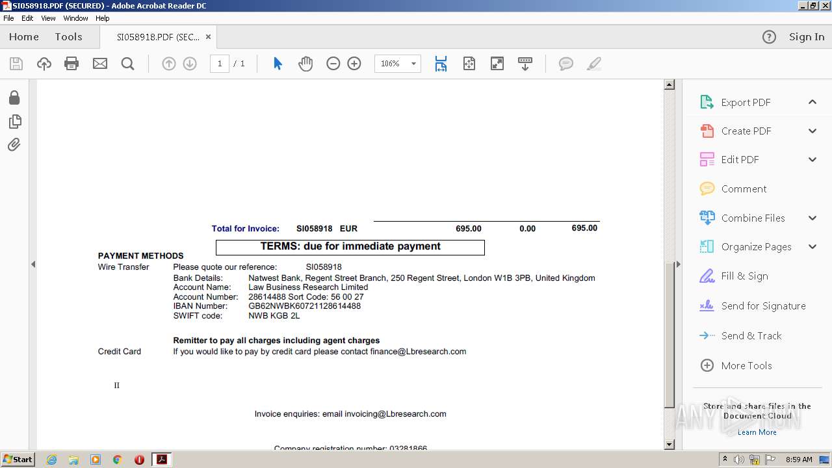Send file by email envelope icon
This screenshot has width=832, height=468.
coord(100,64)
